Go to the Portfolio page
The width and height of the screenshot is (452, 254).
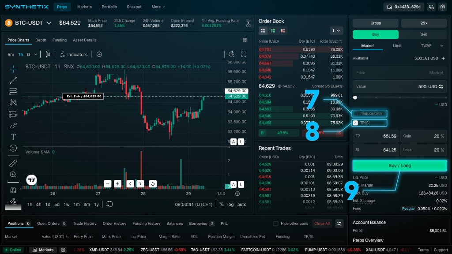click(109, 7)
